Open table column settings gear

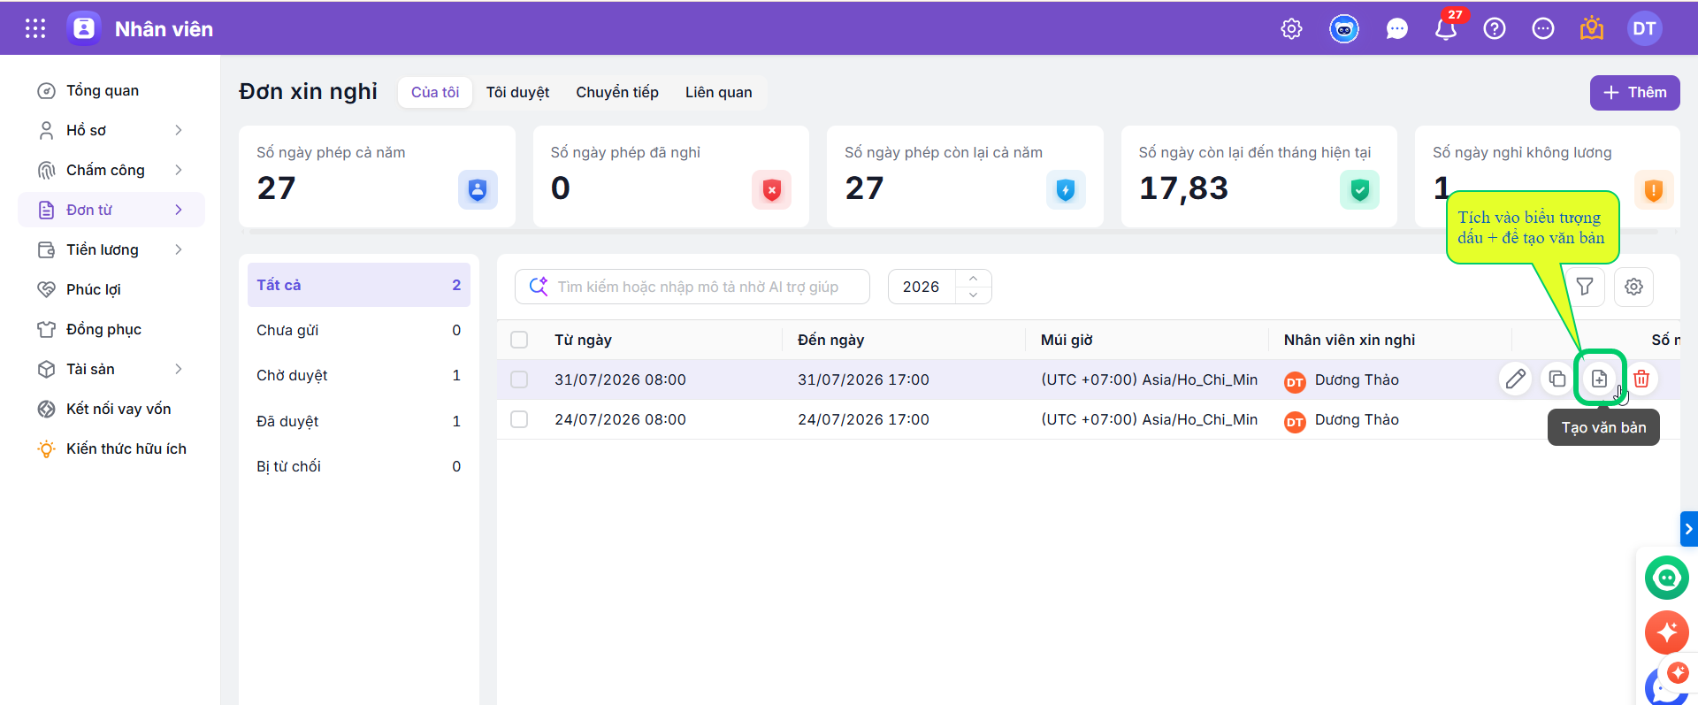coord(1633,287)
